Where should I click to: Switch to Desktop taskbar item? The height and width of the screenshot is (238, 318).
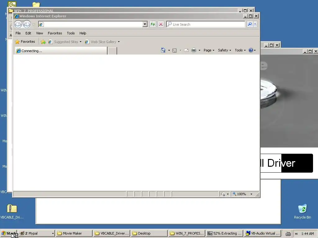point(149,233)
